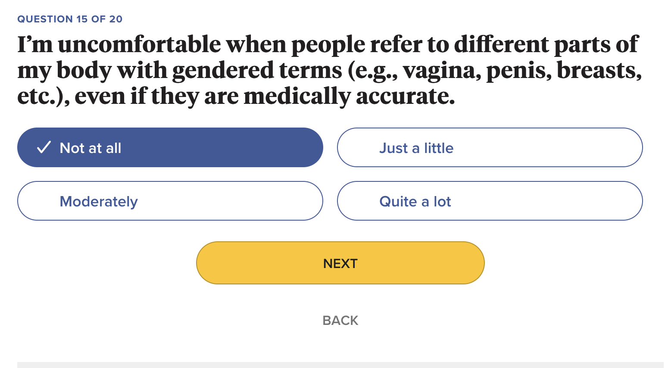Click the "Just a little" label text
Image resolution: width=668 pixels, height=368 pixels.
pos(416,148)
